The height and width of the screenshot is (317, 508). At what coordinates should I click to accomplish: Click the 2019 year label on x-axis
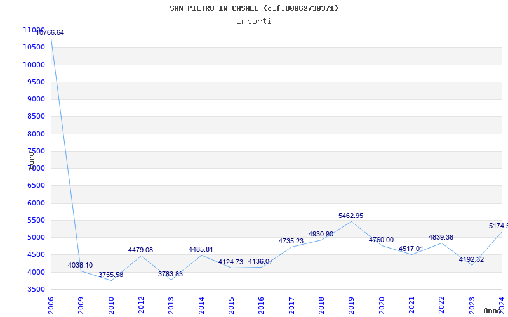point(352,304)
